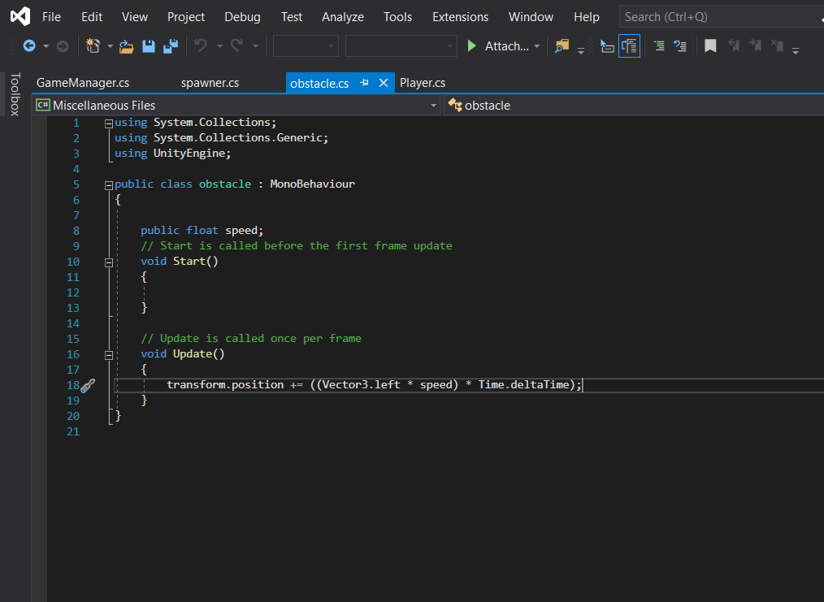Switch to the Player.cs tab

pos(423,83)
